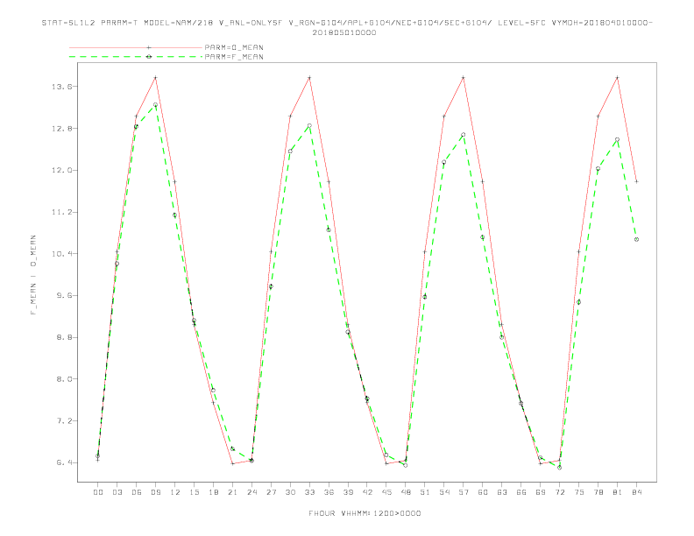Image resolution: width=694 pixels, height=536 pixels.
Task: Click x-axis tick label 57
Action: click(464, 492)
